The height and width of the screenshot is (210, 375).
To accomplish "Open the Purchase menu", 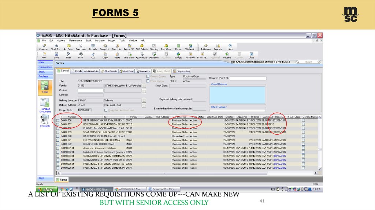I will click(x=100, y=41).
